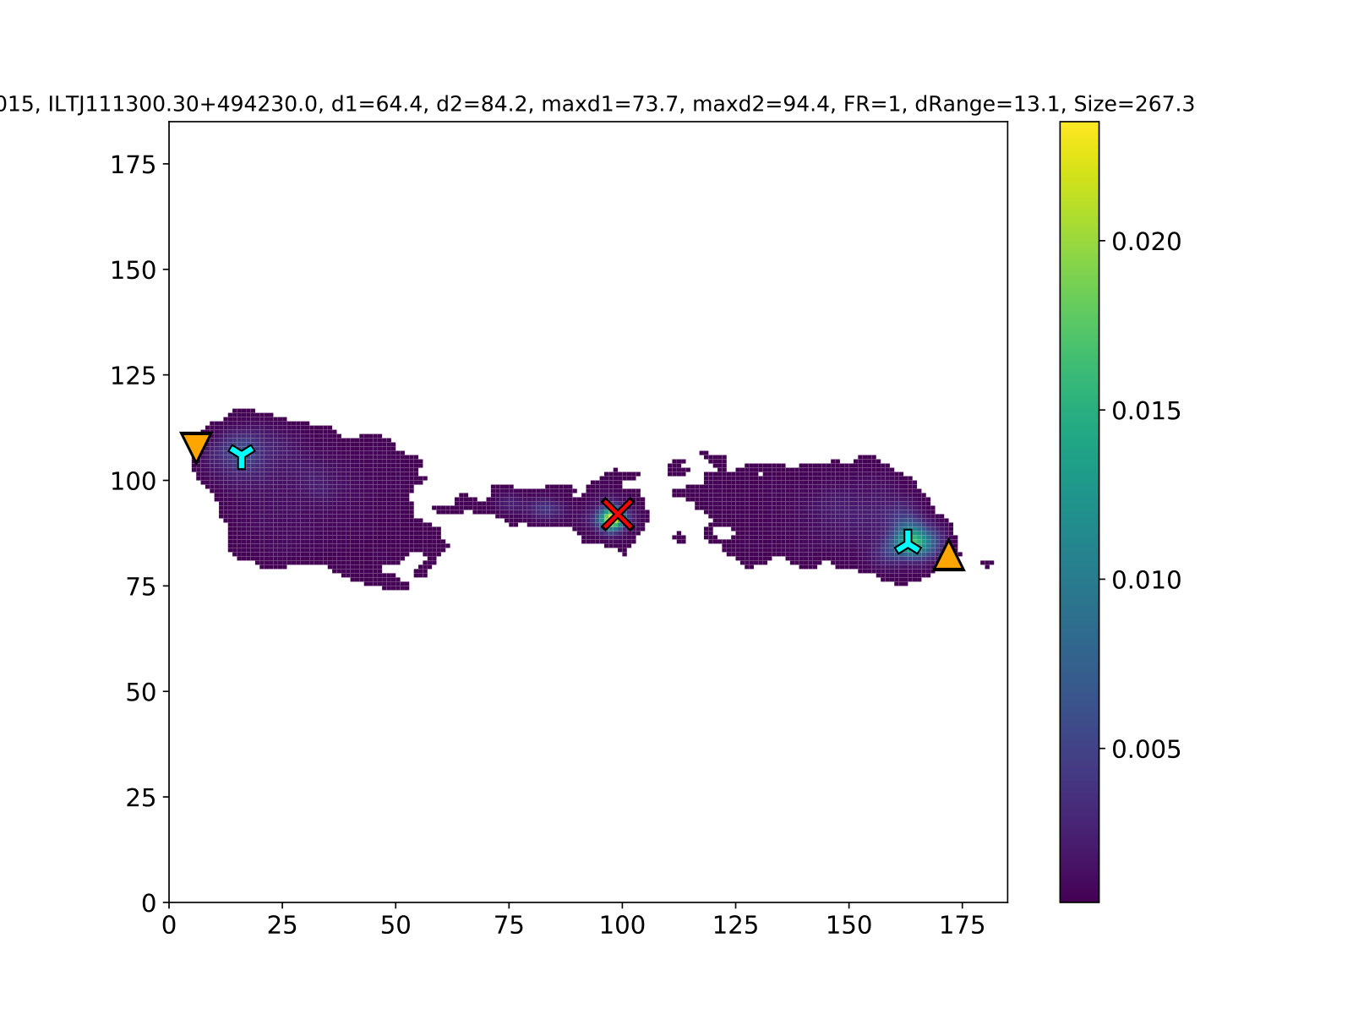The height and width of the screenshot is (1014, 1353).
Task: Click the y-axis tick label 50
Action: pyautogui.click(x=141, y=692)
